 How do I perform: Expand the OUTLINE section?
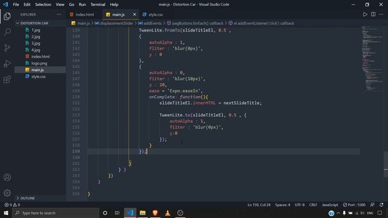tap(40, 198)
